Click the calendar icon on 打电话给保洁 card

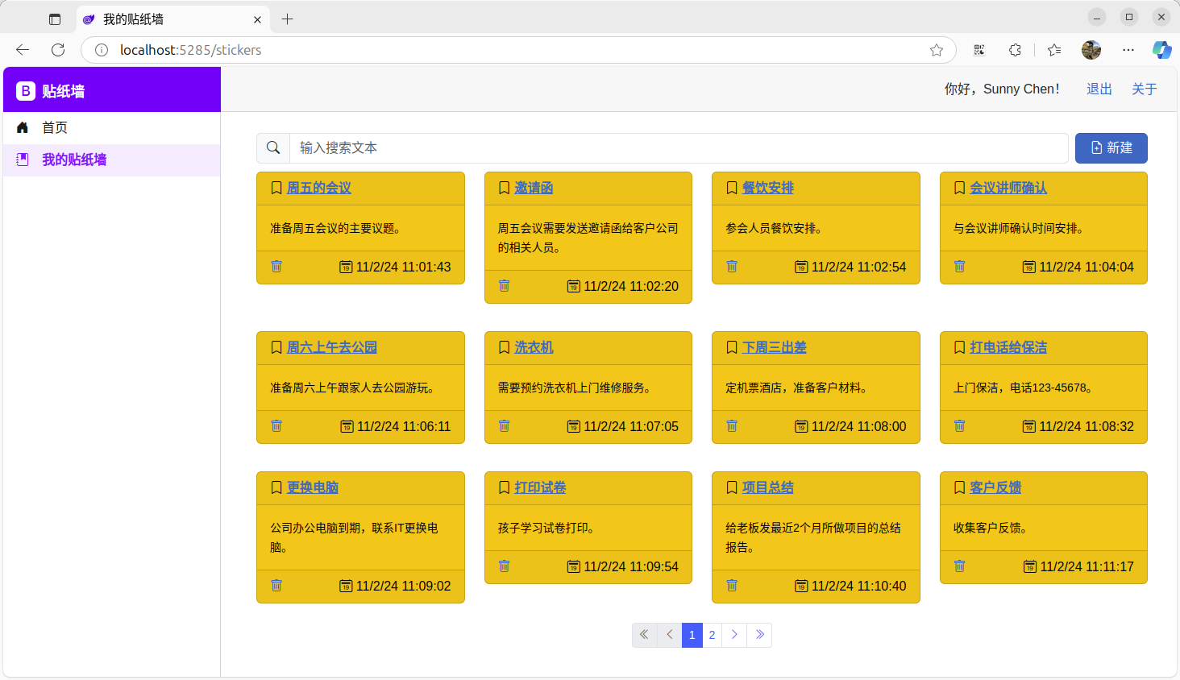[1029, 425]
